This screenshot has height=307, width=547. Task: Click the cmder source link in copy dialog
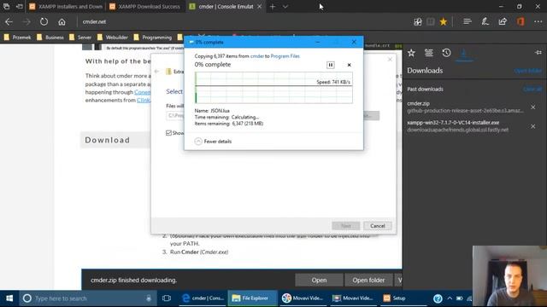[256, 56]
